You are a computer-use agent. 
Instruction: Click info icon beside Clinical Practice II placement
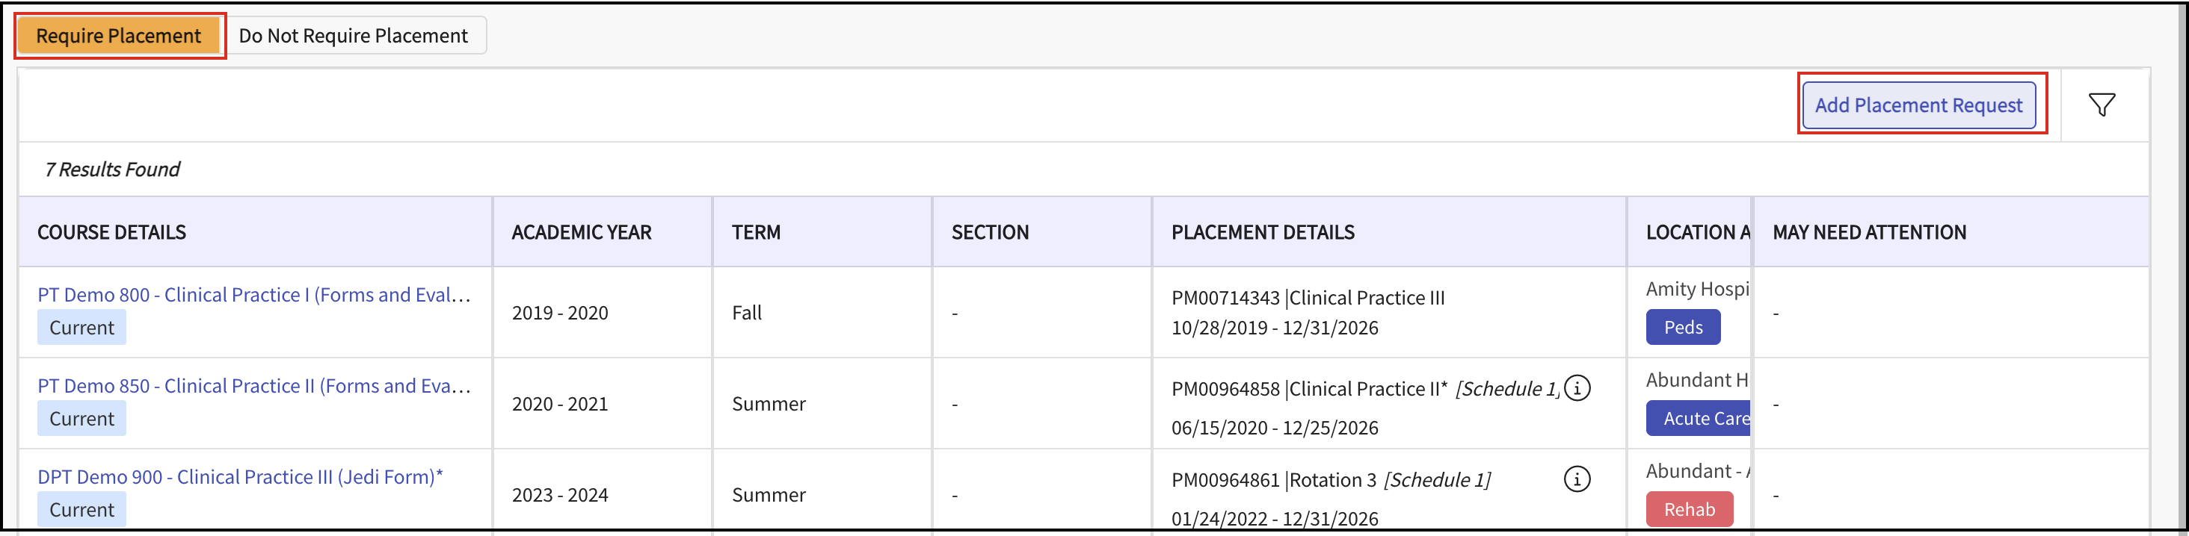tap(1576, 388)
